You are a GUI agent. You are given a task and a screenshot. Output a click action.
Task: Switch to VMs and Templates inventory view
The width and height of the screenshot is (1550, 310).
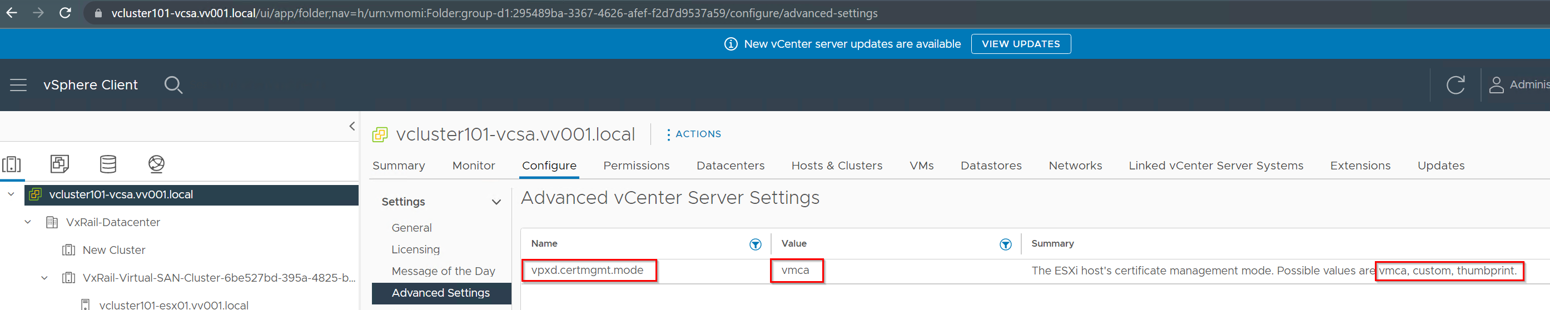pos(59,164)
